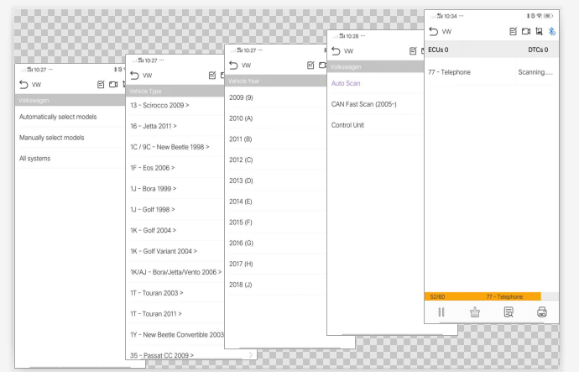This screenshot has width=579, height=372.
Task: Start video recording in the ECU scanning screen
Action: point(526,31)
